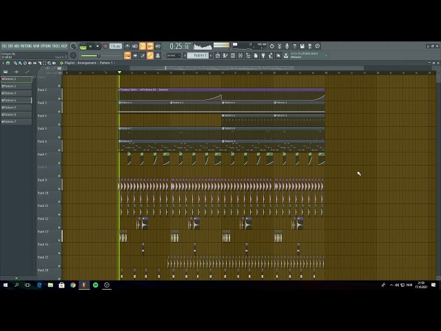441x331 pixels.
Task: Click the arrow right of Pattern 1 selector
Action: coord(211,55)
